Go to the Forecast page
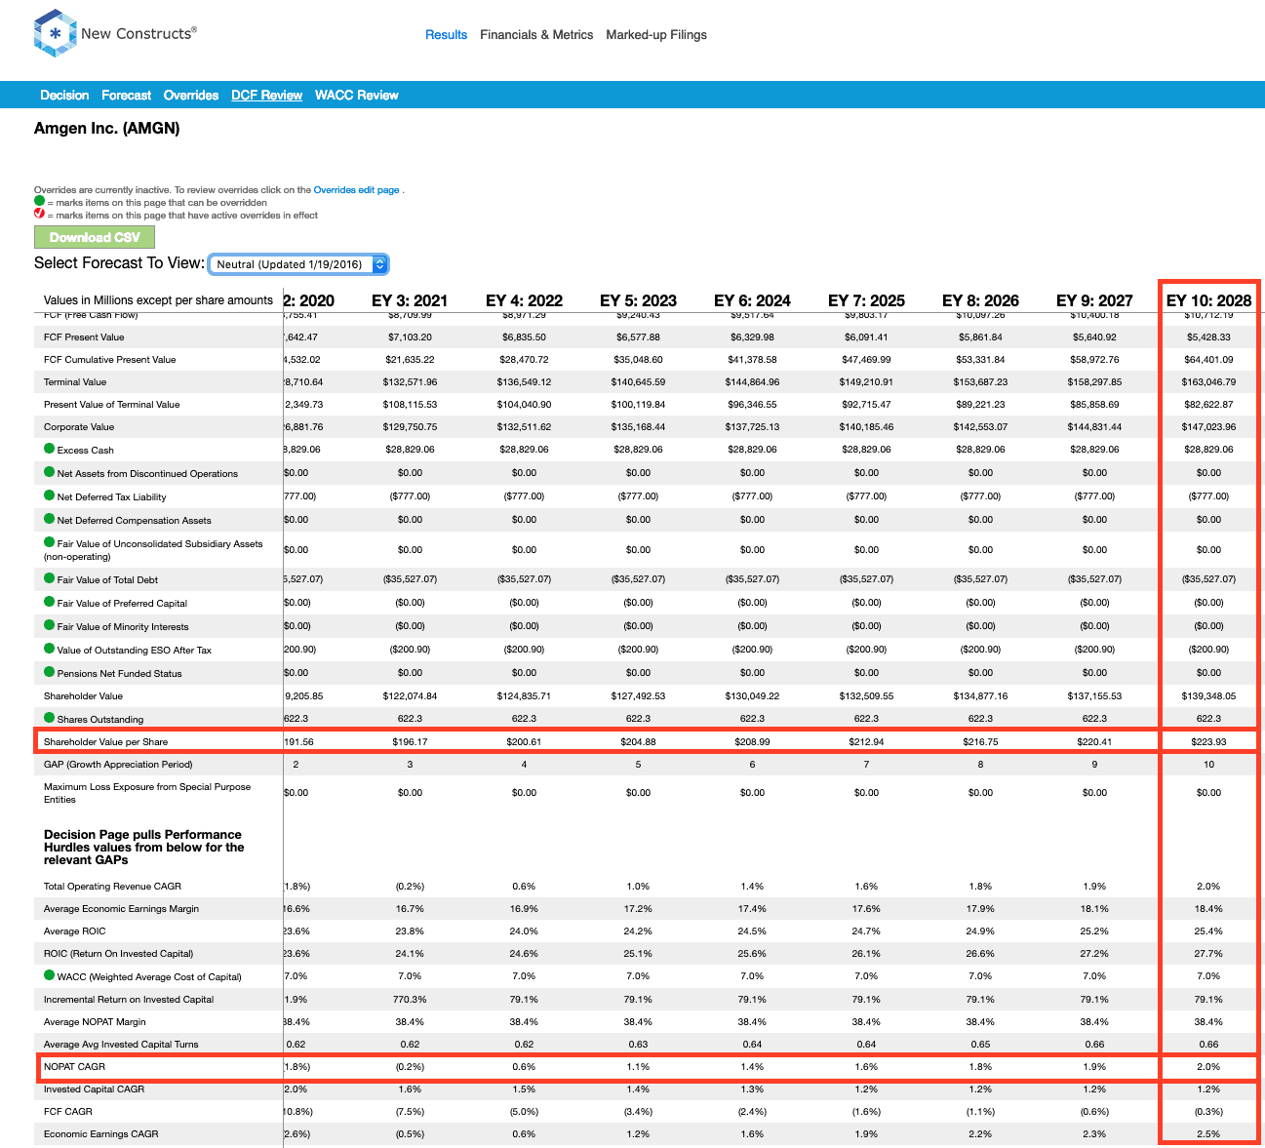Screen dimensions: 1265x1148 point(126,95)
